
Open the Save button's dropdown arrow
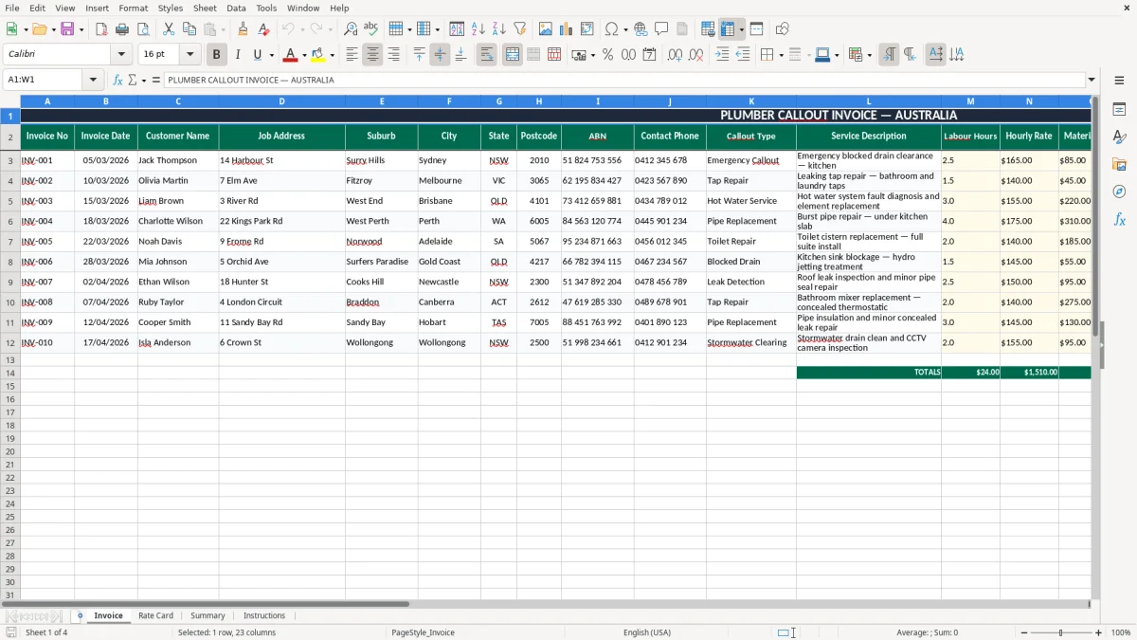click(81, 29)
